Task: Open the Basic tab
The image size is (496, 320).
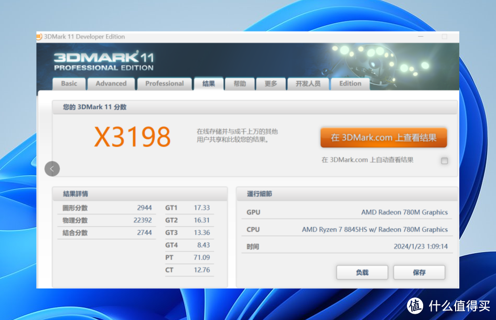Action: point(69,83)
